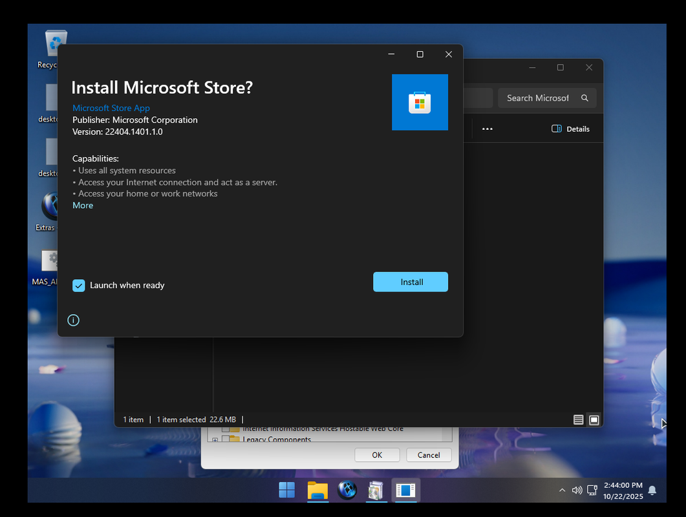The height and width of the screenshot is (517, 686).
Task: Click the Microsoft Store logo tile
Action: coord(420,102)
